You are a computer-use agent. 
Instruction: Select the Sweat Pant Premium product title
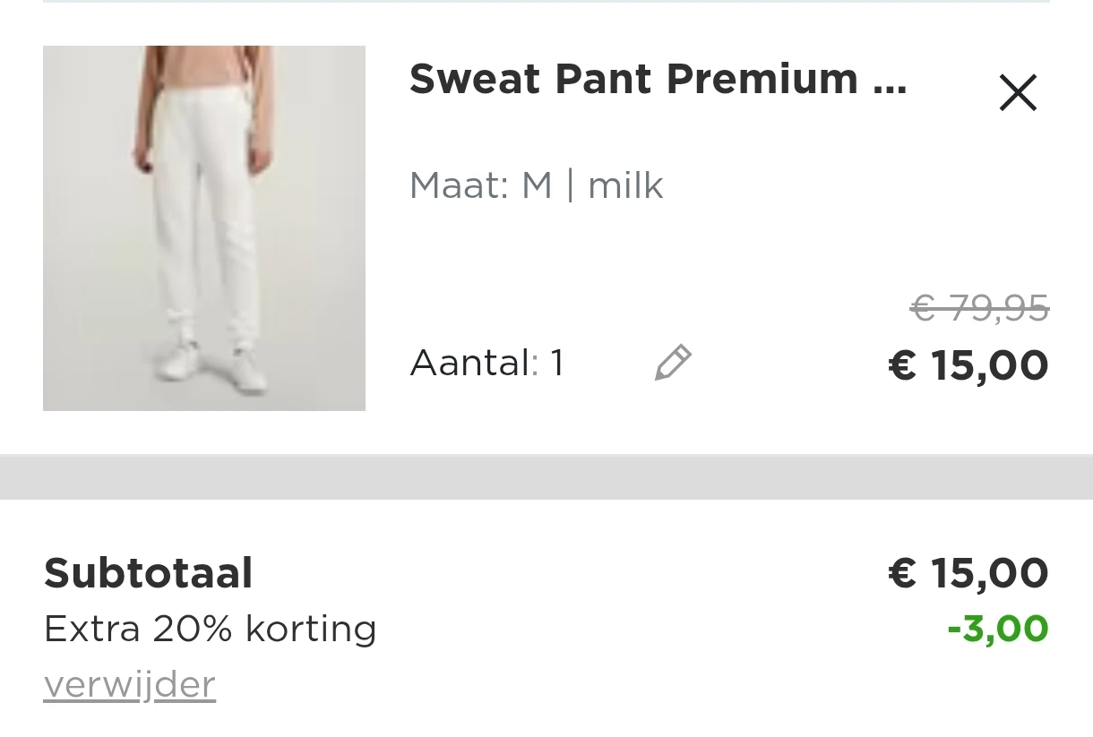click(x=658, y=79)
